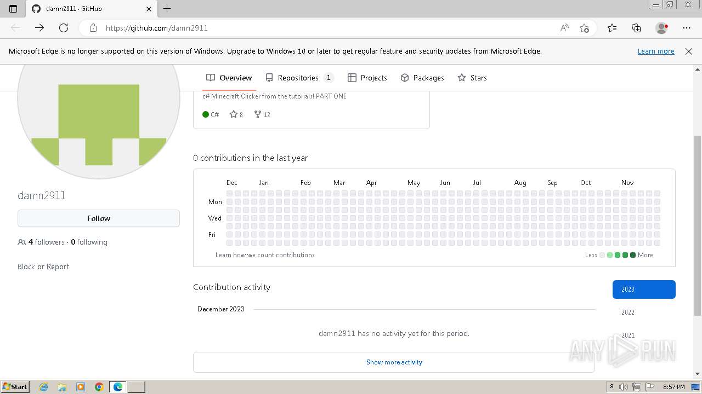The width and height of the screenshot is (702, 394).
Task: Open the Favorites list icon
Action: tap(612, 28)
